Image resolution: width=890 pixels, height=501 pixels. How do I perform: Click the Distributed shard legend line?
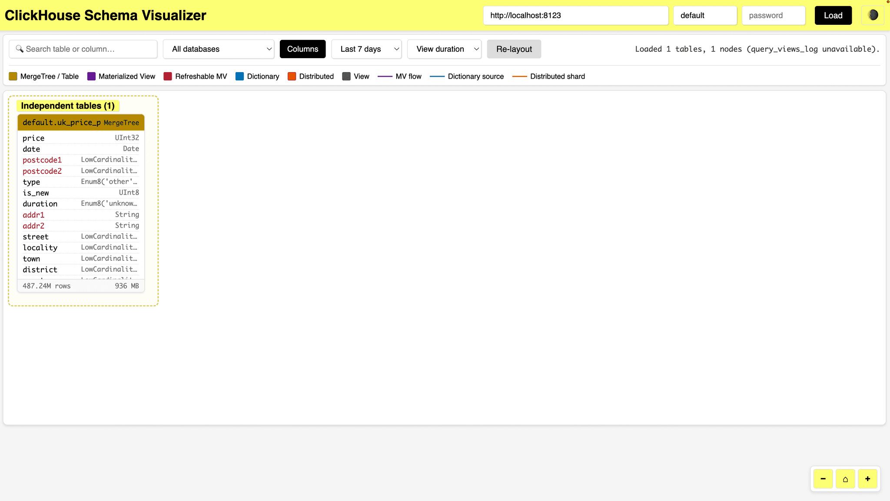520,76
